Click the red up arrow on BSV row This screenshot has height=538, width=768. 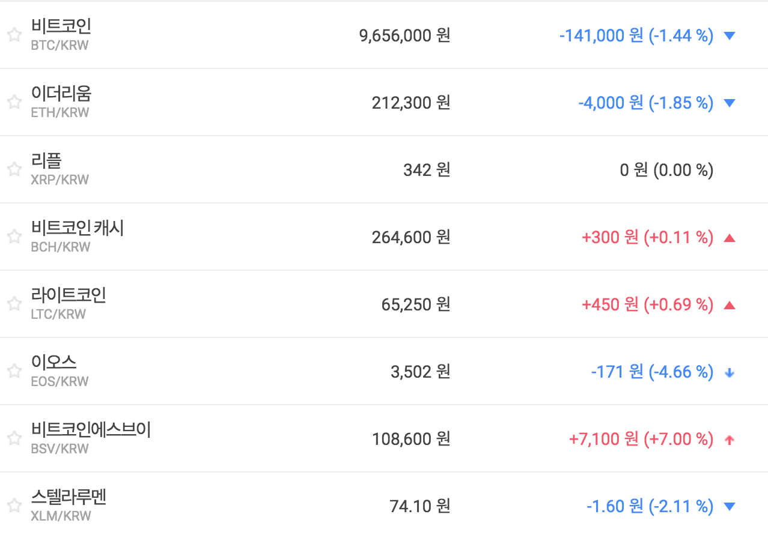point(730,440)
